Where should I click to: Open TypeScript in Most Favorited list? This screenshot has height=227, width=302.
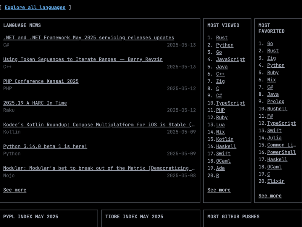tap(282, 123)
